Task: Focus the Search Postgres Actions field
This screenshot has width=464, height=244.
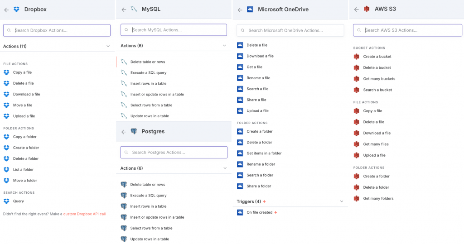Action: point(174,152)
